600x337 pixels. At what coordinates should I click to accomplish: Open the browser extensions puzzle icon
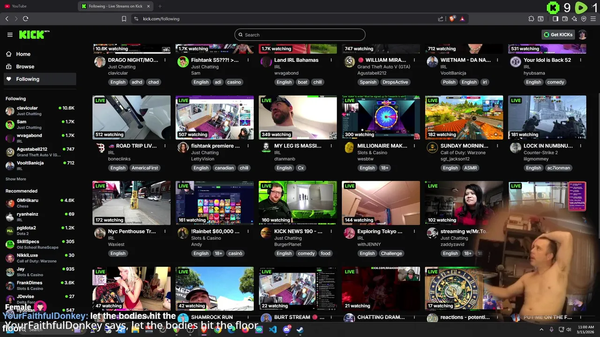click(531, 19)
